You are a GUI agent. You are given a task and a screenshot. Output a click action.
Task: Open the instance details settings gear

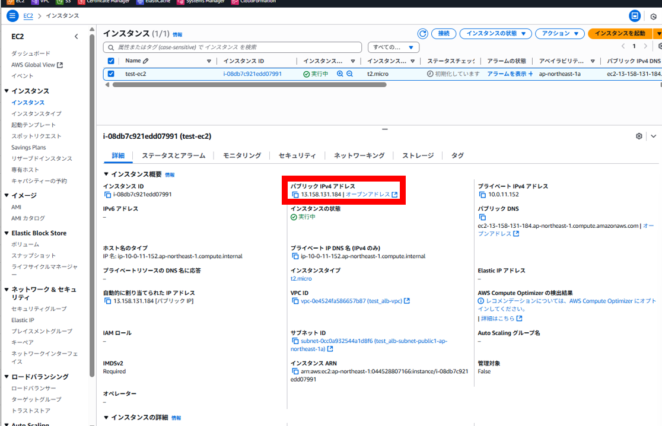639,136
